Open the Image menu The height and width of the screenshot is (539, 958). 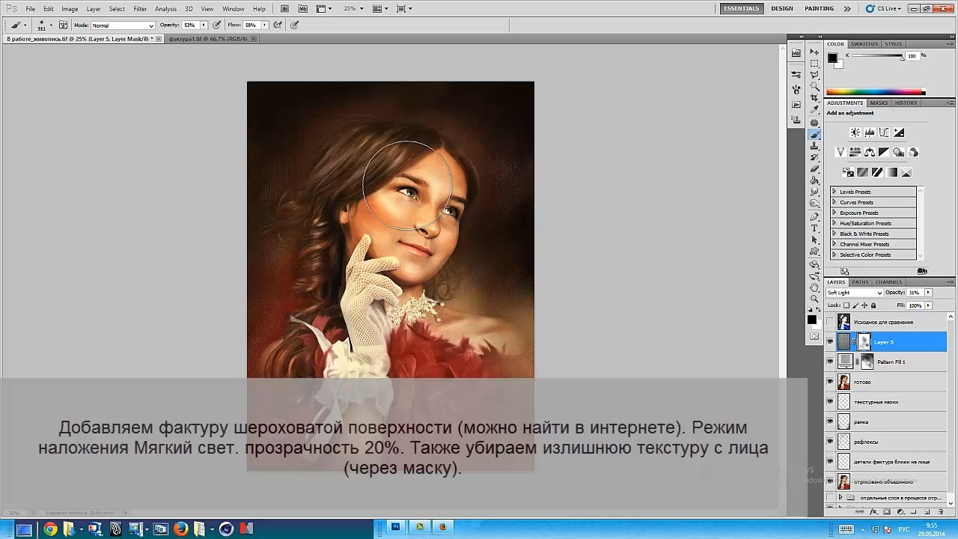[x=70, y=9]
